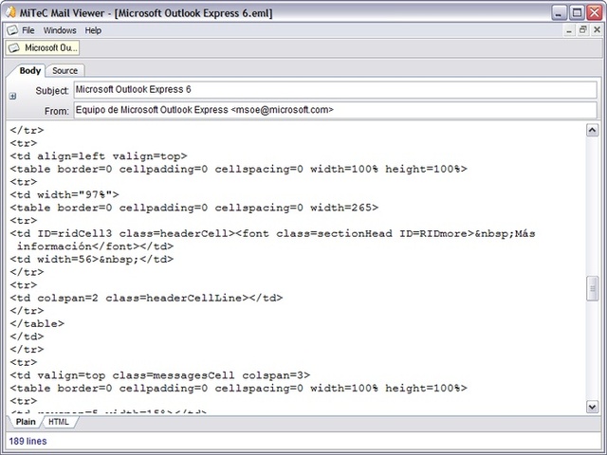The height and width of the screenshot is (455, 607).
Task: Switch to the Source tab
Action: pyautogui.click(x=64, y=70)
